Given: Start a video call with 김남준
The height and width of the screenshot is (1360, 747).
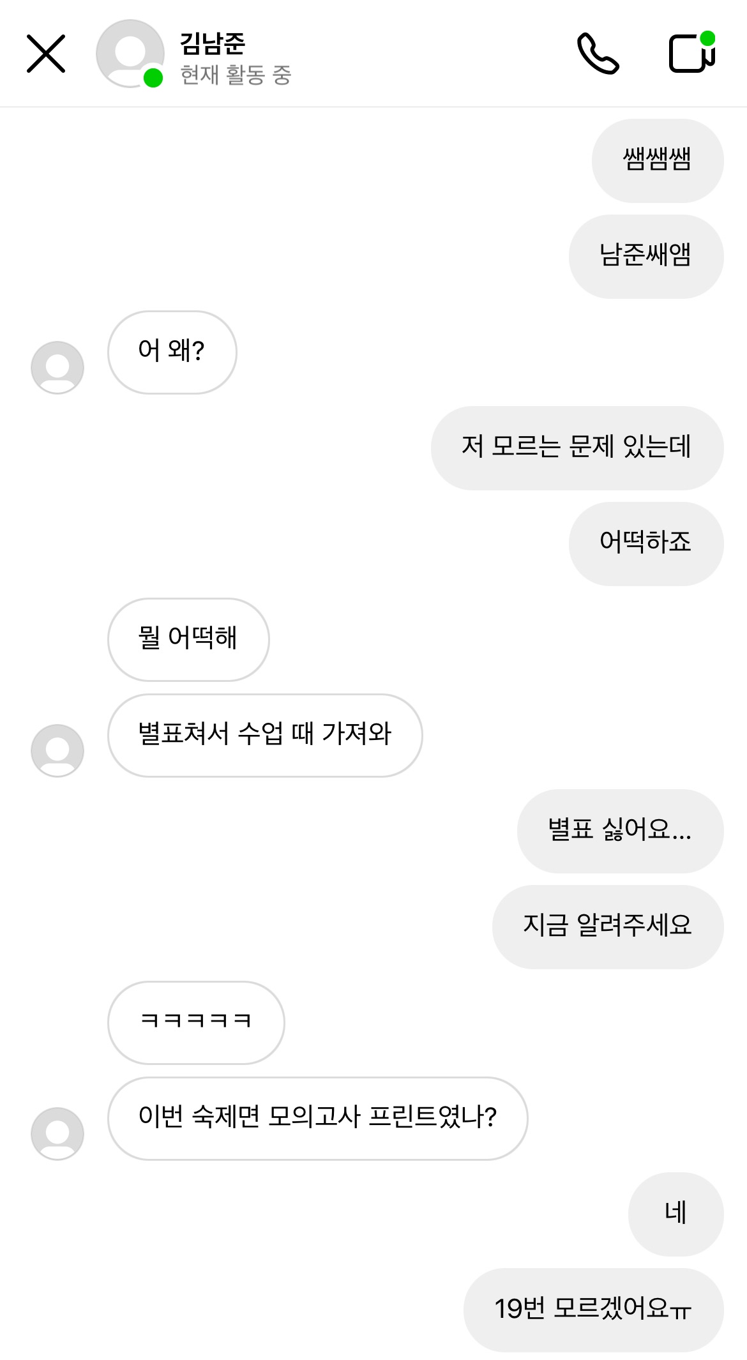Looking at the screenshot, I should click(691, 54).
